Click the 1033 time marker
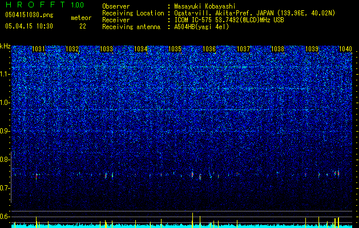Viewport: 359px width, 228px height. point(107,49)
